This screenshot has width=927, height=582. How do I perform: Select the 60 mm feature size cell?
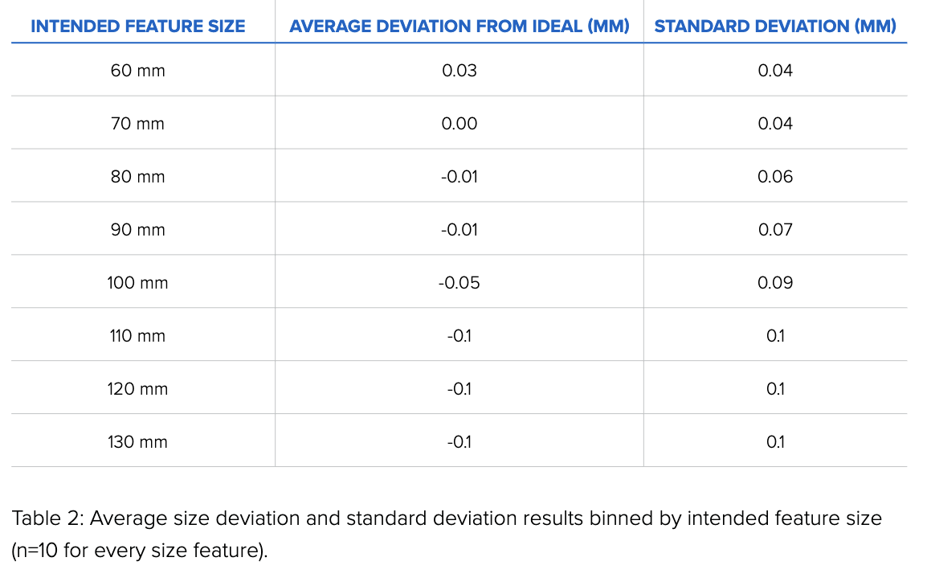[137, 71]
